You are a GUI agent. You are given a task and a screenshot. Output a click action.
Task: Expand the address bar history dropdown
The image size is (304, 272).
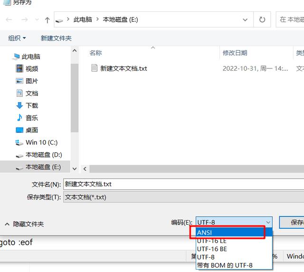coord(245,19)
